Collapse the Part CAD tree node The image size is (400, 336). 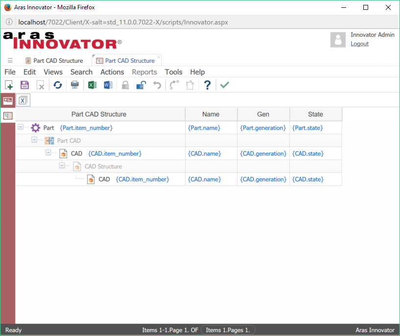(34, 140)
